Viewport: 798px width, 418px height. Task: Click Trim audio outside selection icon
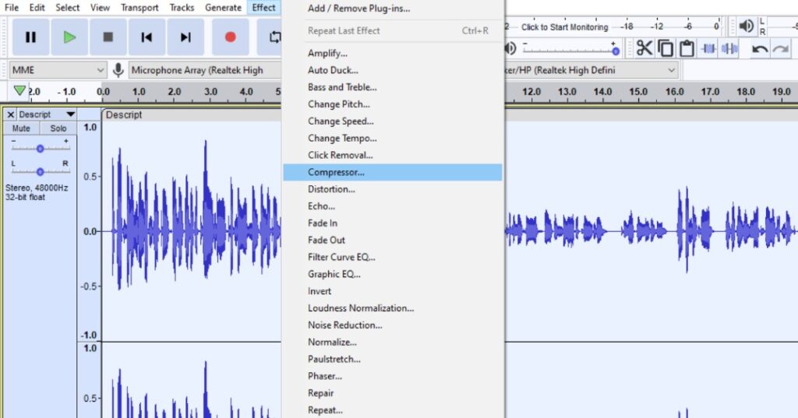tap(708, 48)
